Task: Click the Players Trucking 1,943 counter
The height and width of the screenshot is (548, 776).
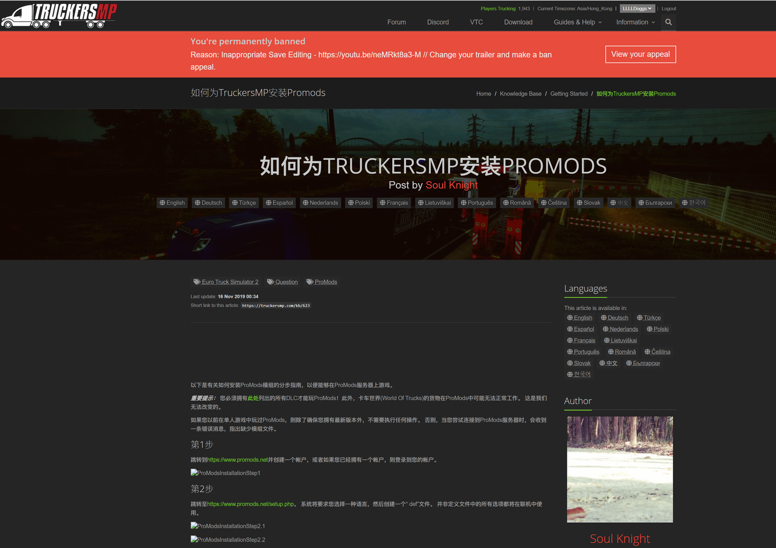Action: pyautogui.click(x=505, y=9)
